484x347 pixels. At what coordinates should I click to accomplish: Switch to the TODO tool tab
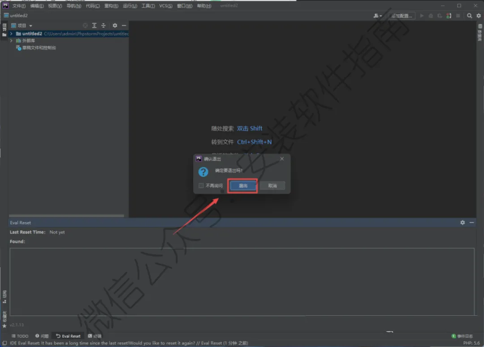[x=20, y=336]
